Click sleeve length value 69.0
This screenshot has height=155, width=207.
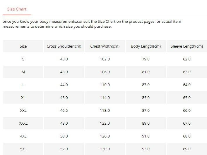tap(187, 149)
